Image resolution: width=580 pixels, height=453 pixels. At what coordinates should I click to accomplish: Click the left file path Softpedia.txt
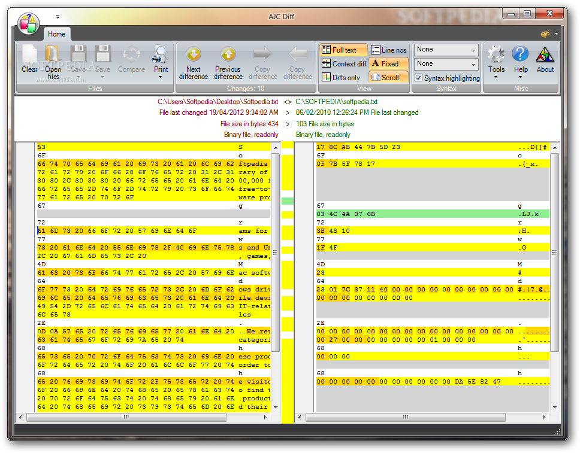pyautogui.click(x=218, y=102)
